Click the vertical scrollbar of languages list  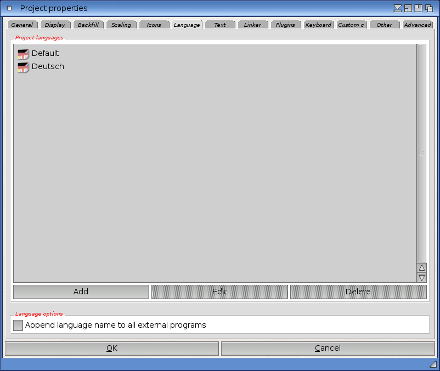tap(421, 153)
